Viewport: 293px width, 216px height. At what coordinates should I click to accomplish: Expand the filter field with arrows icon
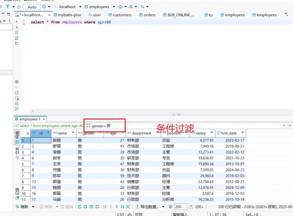coord(88,126)
